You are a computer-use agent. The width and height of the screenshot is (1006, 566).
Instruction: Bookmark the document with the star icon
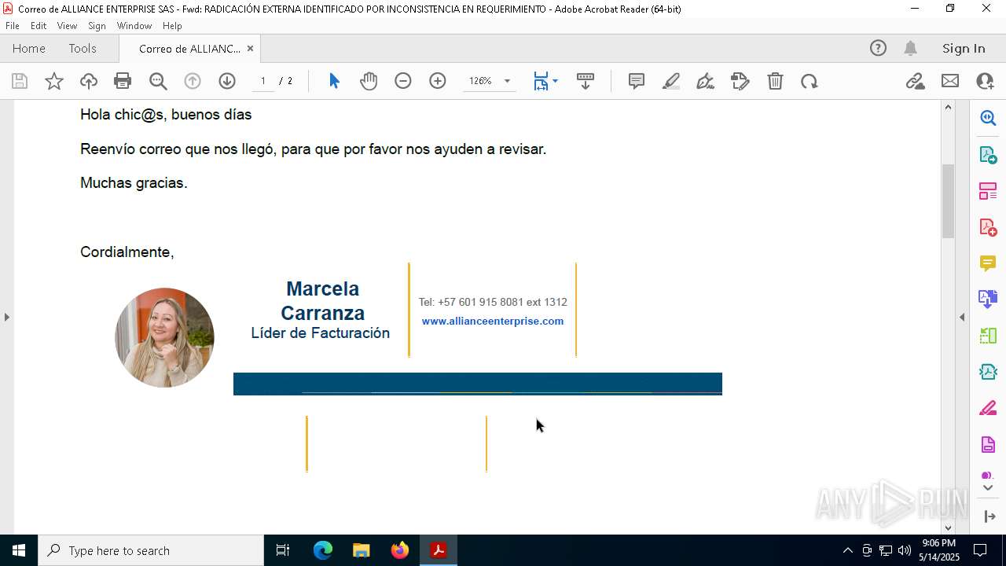tap(54, 81)
